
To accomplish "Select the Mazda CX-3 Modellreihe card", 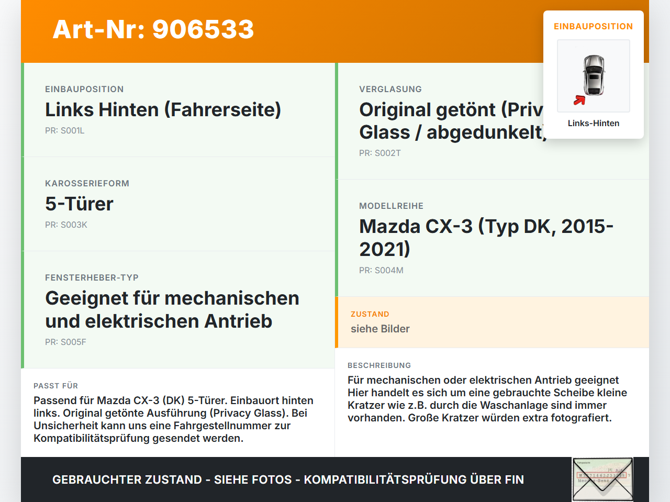I will coord(492,238).
